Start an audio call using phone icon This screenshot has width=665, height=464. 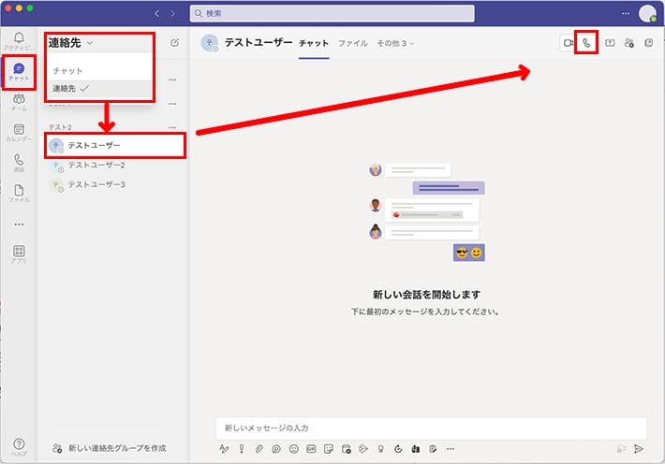(x=586, y=43)
